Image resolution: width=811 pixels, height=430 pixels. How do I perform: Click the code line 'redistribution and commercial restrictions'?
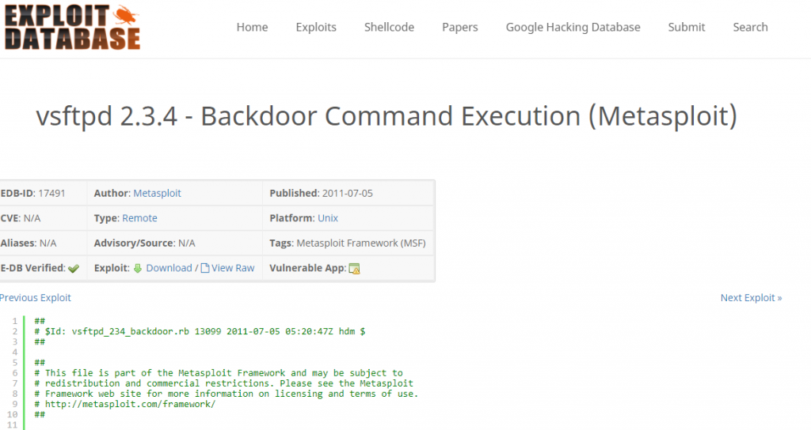[x=224, y=383]
